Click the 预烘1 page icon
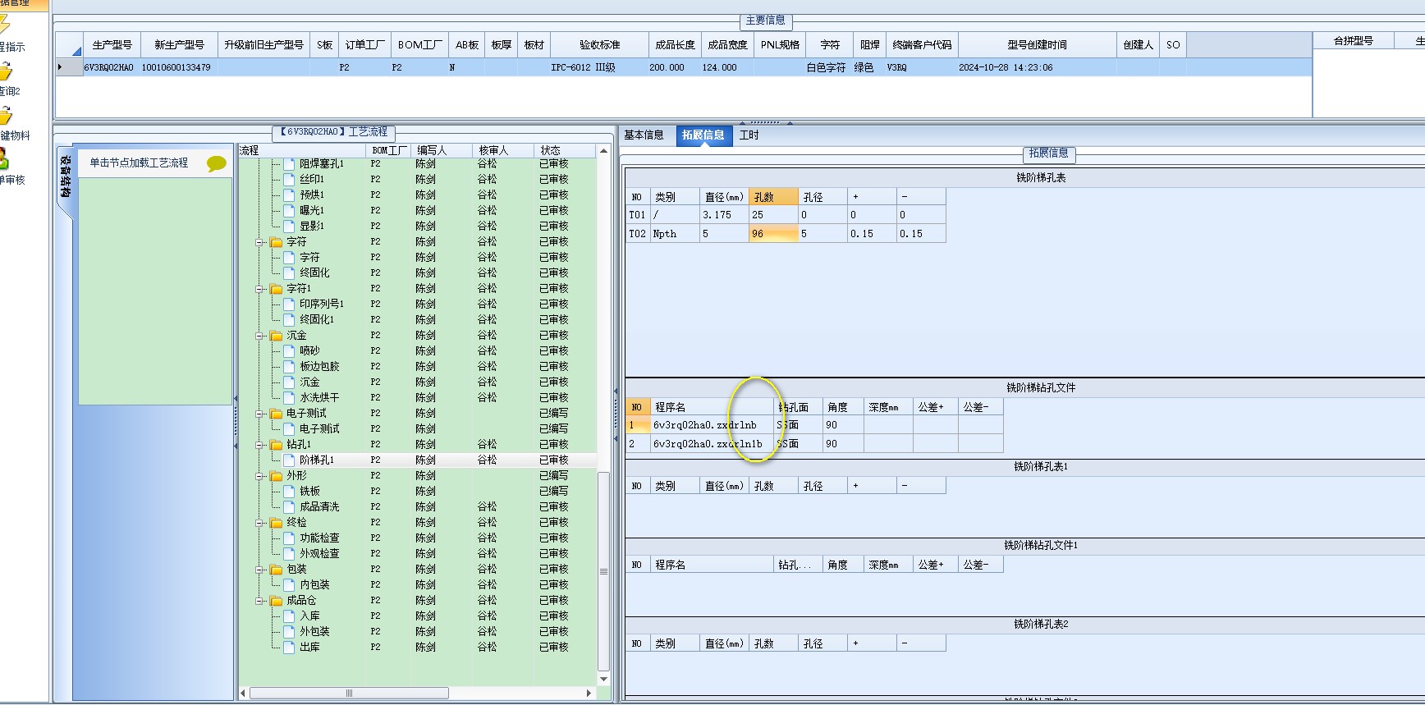The height and width of the screenshot is (705, 1425). [289, 195]
